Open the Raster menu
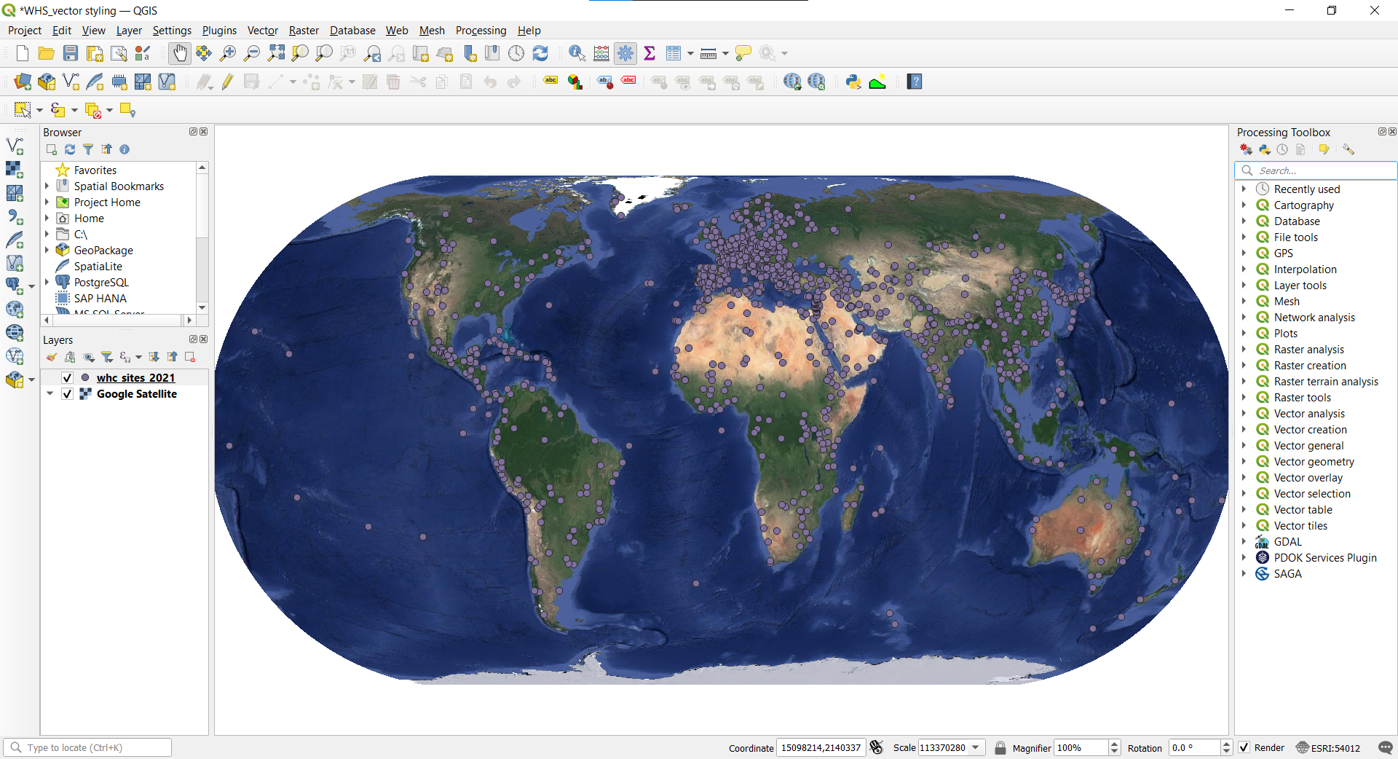The height and width of the screenshot is (759, 1398). coord(304,31)
